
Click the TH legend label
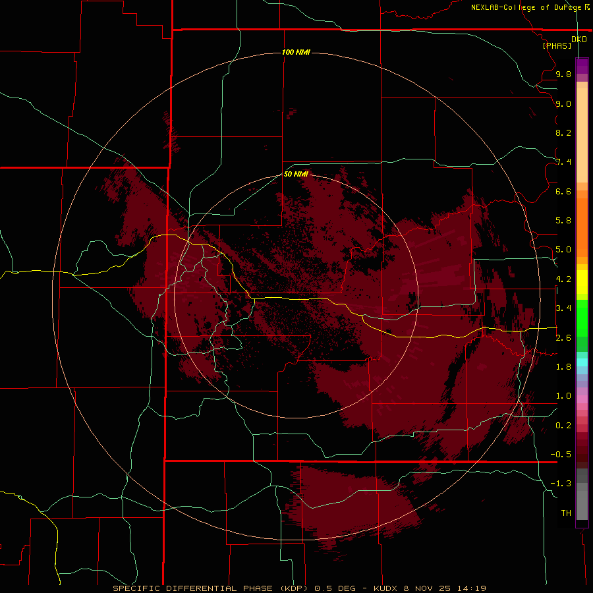pyautogui.click(x=566, y=513)
